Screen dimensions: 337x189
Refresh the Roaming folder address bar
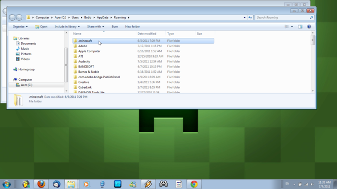tap(250, 18)
